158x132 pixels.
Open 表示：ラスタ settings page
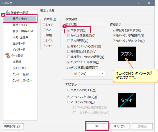(20, 25)
